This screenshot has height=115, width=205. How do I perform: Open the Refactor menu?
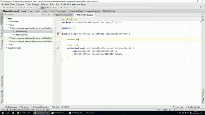coord(44,4)
